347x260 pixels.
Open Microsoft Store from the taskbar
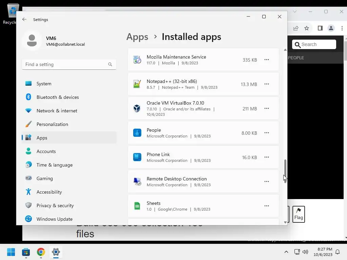click(x=26, y=252)
